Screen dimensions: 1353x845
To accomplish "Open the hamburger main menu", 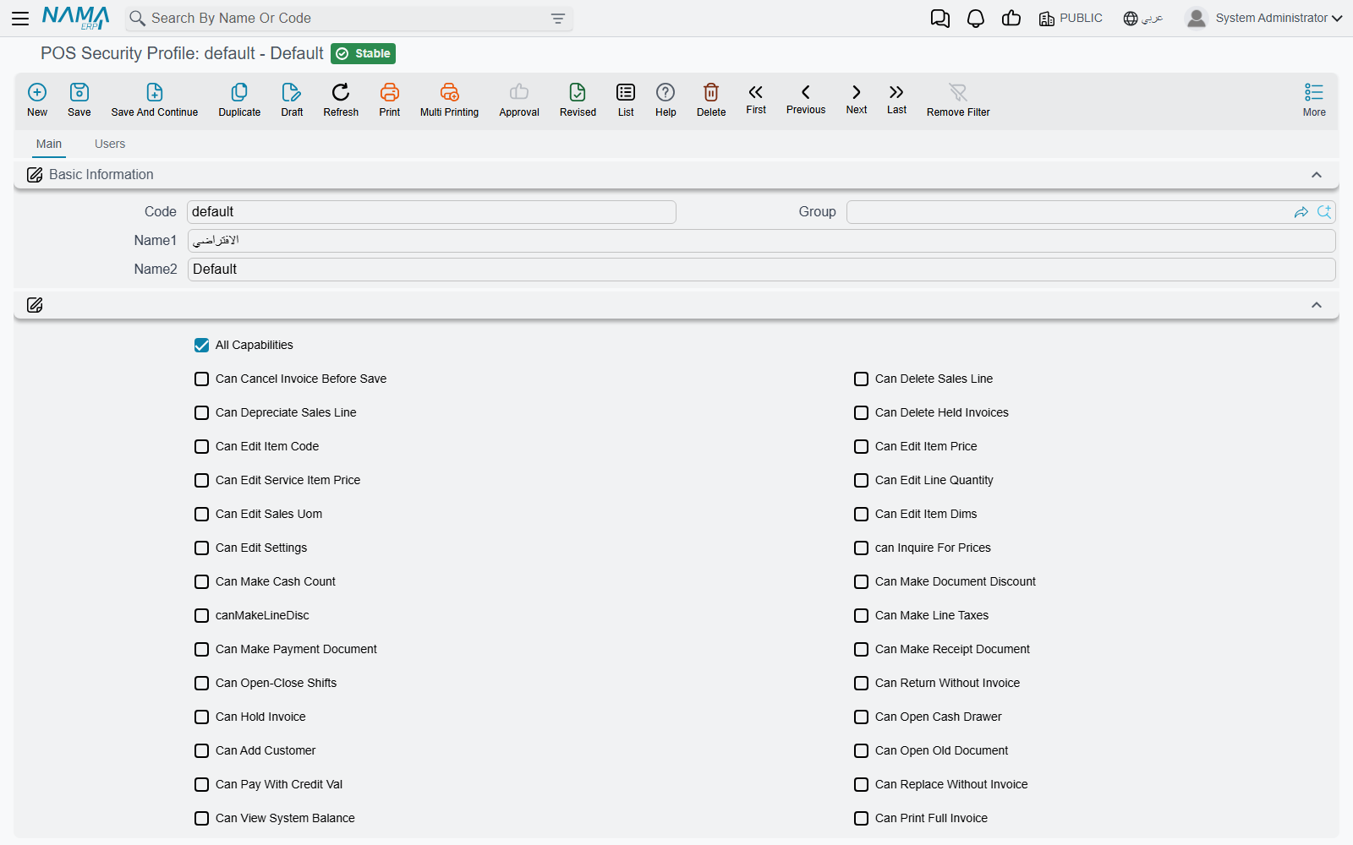I will pos(20,18).
